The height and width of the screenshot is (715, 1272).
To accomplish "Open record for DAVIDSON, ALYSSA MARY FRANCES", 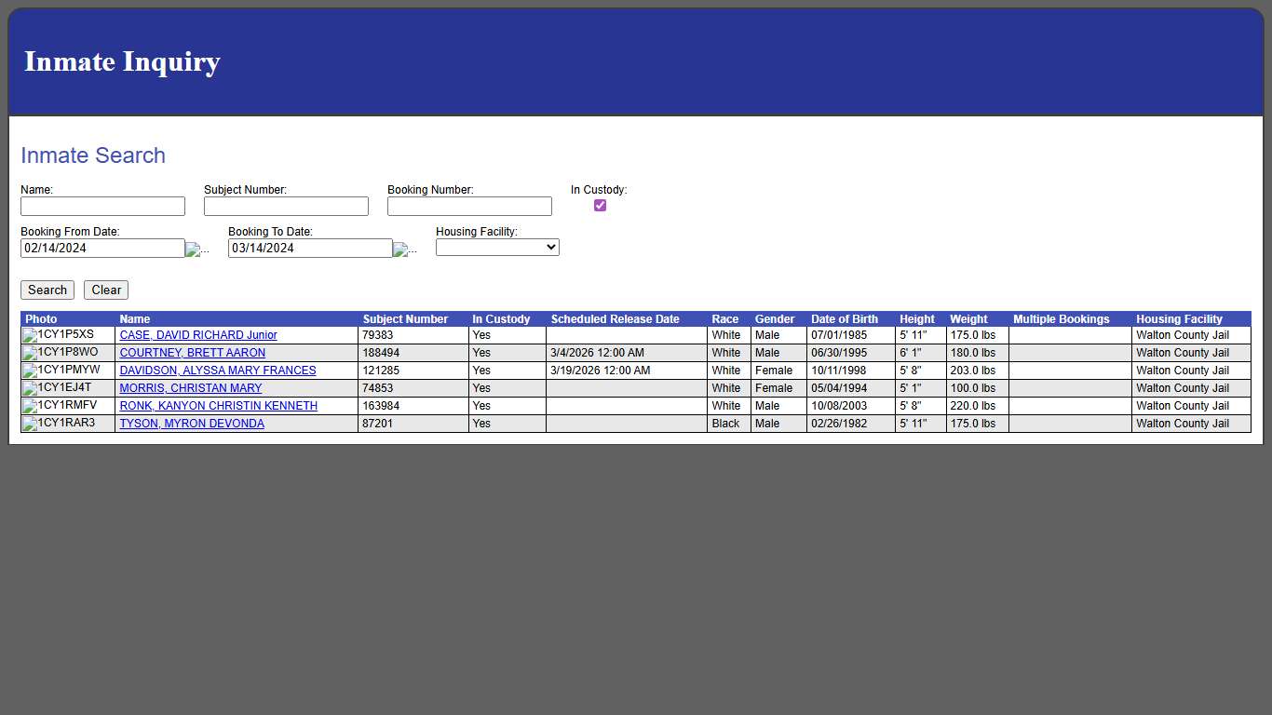I will [x=217, y=371].
